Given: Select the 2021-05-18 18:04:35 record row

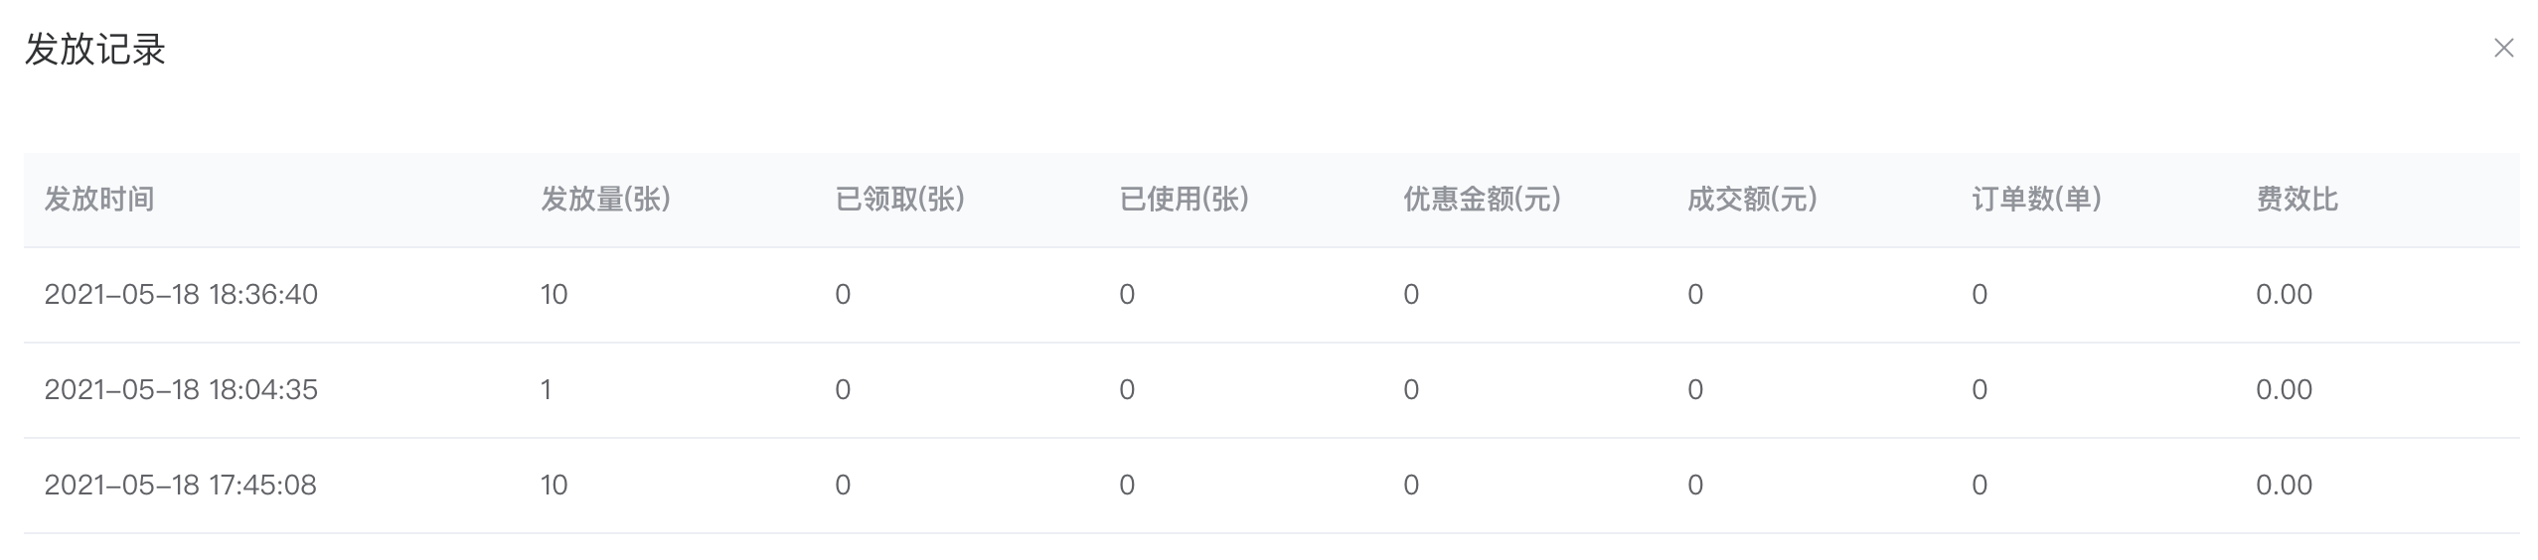Looking at the screenshot, I should (x=1271, y=390).
